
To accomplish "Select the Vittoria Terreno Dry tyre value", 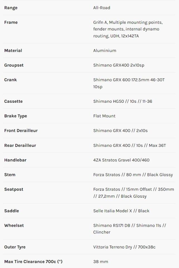I will [x=124, y=247].
